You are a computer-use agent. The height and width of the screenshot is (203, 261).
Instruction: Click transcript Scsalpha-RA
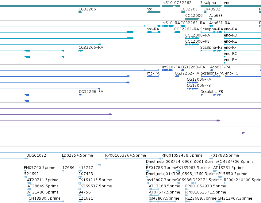point(212,29)
